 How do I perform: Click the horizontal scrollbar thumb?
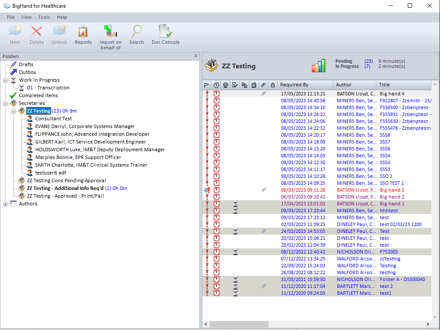pos(239,324)
